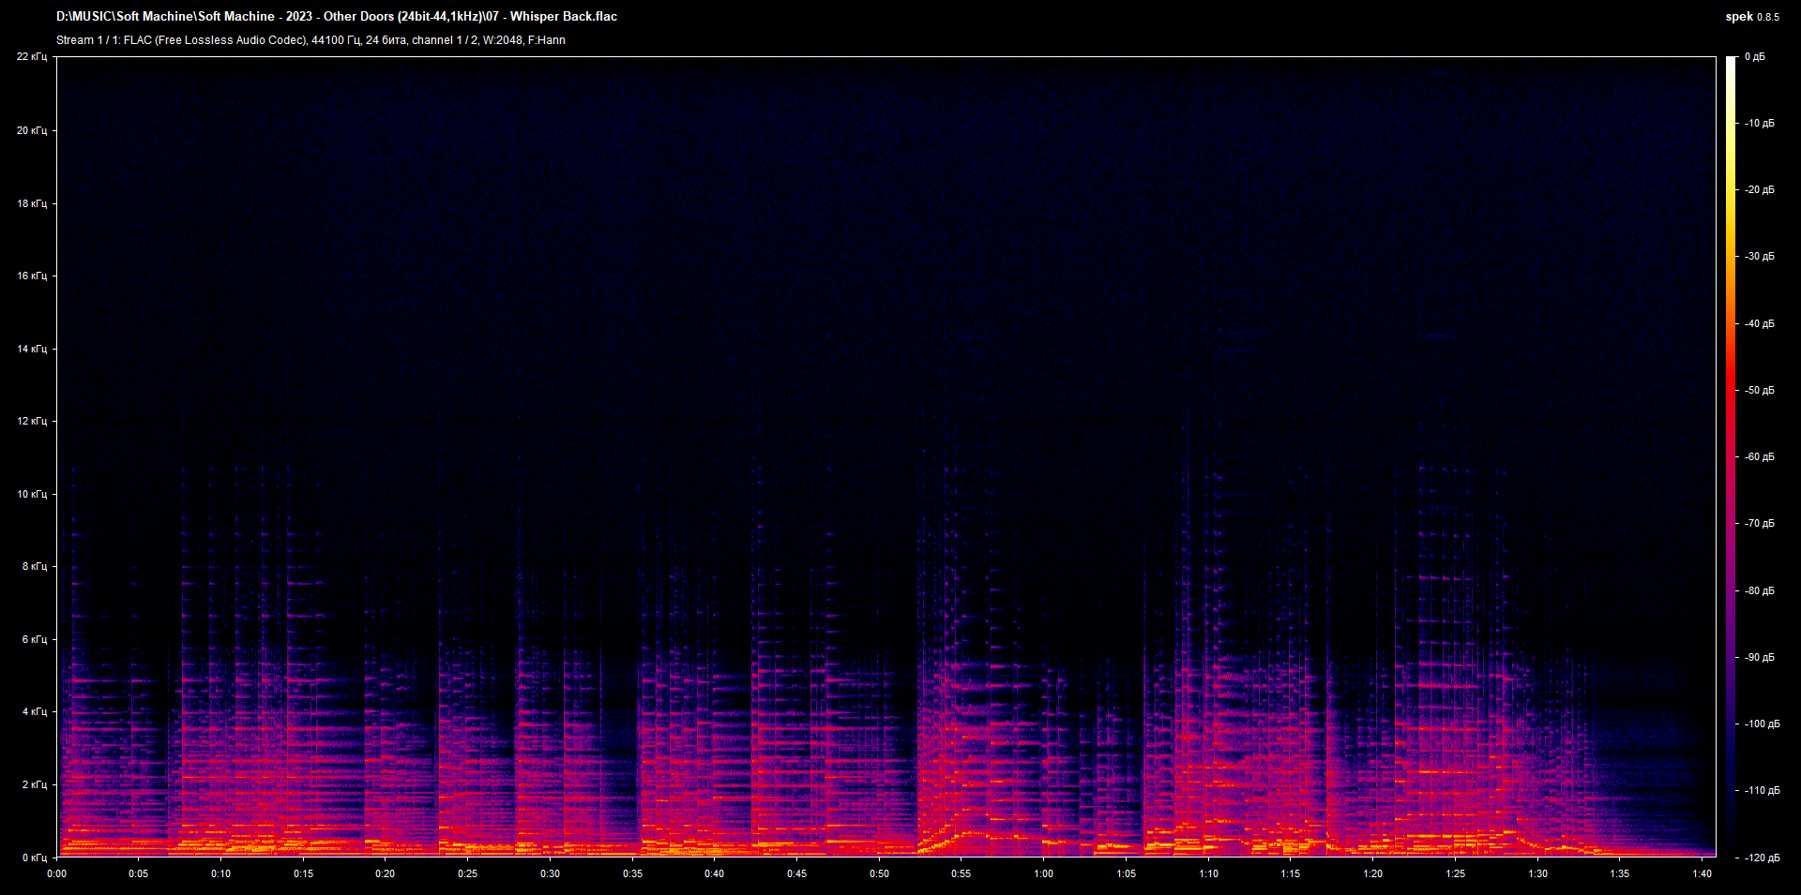Click the 16 кГц frequency axis label
Screen dimensions: 1801x895
coord(32,276)
